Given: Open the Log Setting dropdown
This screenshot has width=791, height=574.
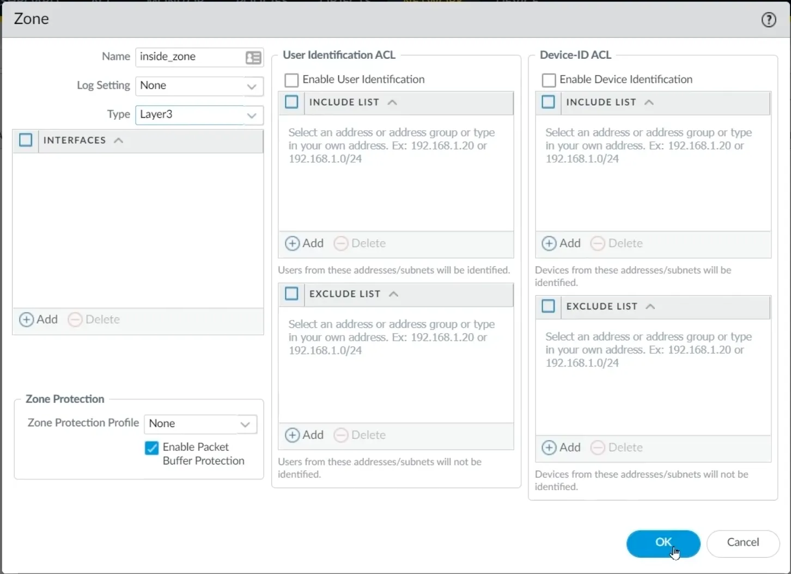Looking at the screenshot, I should (x=251, y=86).
